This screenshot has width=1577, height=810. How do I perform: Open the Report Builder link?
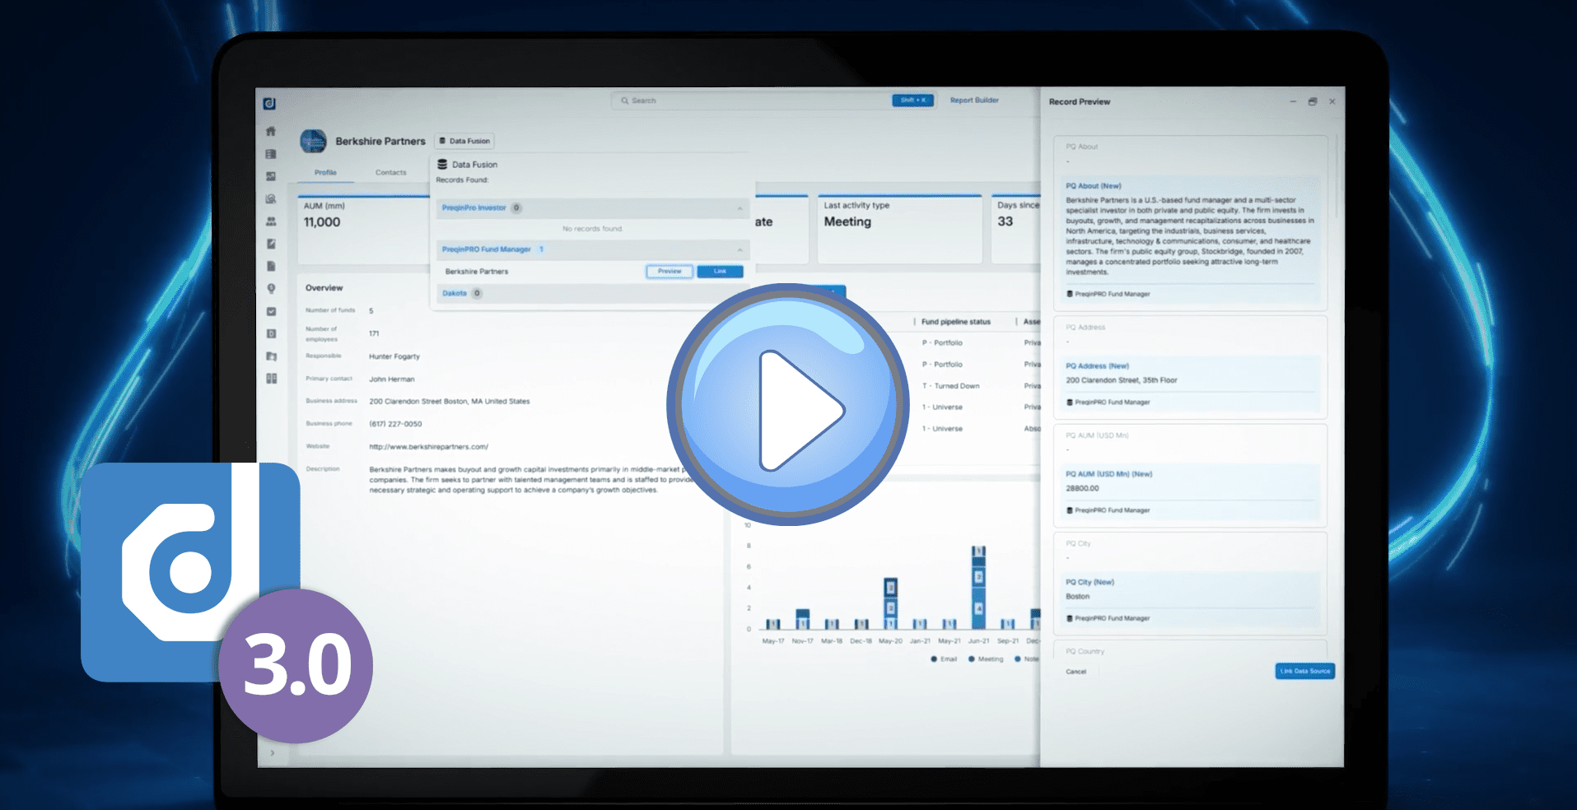point(974,100)
